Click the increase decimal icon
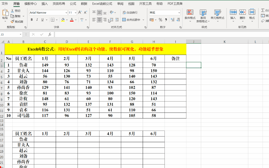Screen dimensions: 269x168 click(x=173, y=20)
